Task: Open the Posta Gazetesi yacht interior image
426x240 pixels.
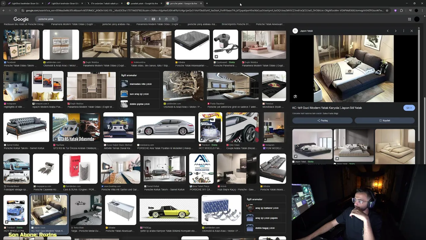Action: pyautogui.click(x=233, y=86)
